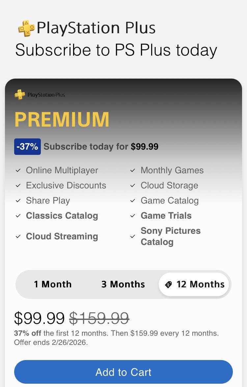Click the checkmark beside Online Multiplayer

[18, 170]
